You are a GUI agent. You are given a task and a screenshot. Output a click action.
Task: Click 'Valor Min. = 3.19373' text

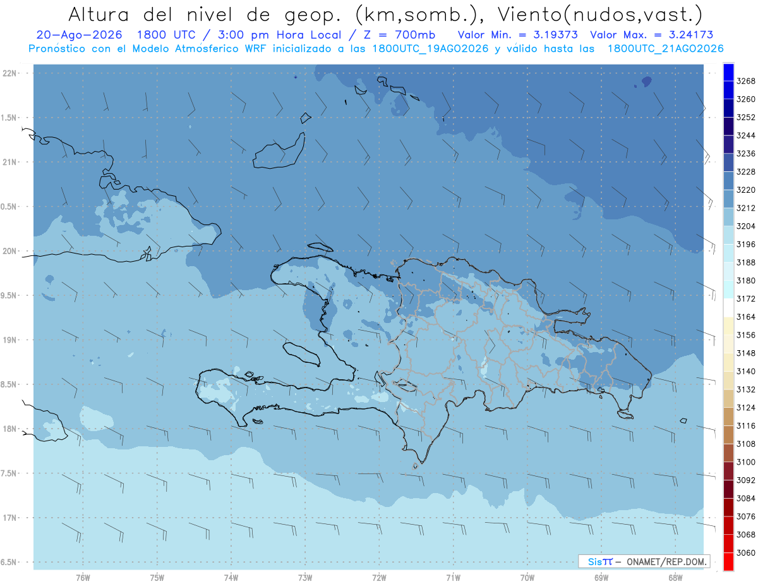click(518, 35)
